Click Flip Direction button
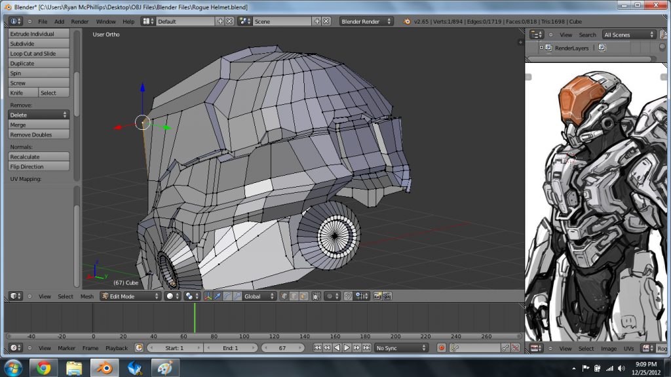This screenshot has width=671, height=377. pos(39,167)
